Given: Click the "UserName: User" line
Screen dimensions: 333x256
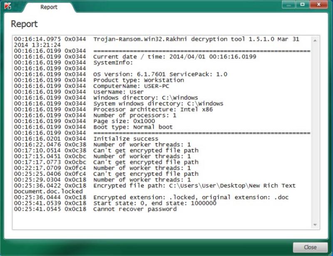Looking at the screenshot, I should pos(79,92).
